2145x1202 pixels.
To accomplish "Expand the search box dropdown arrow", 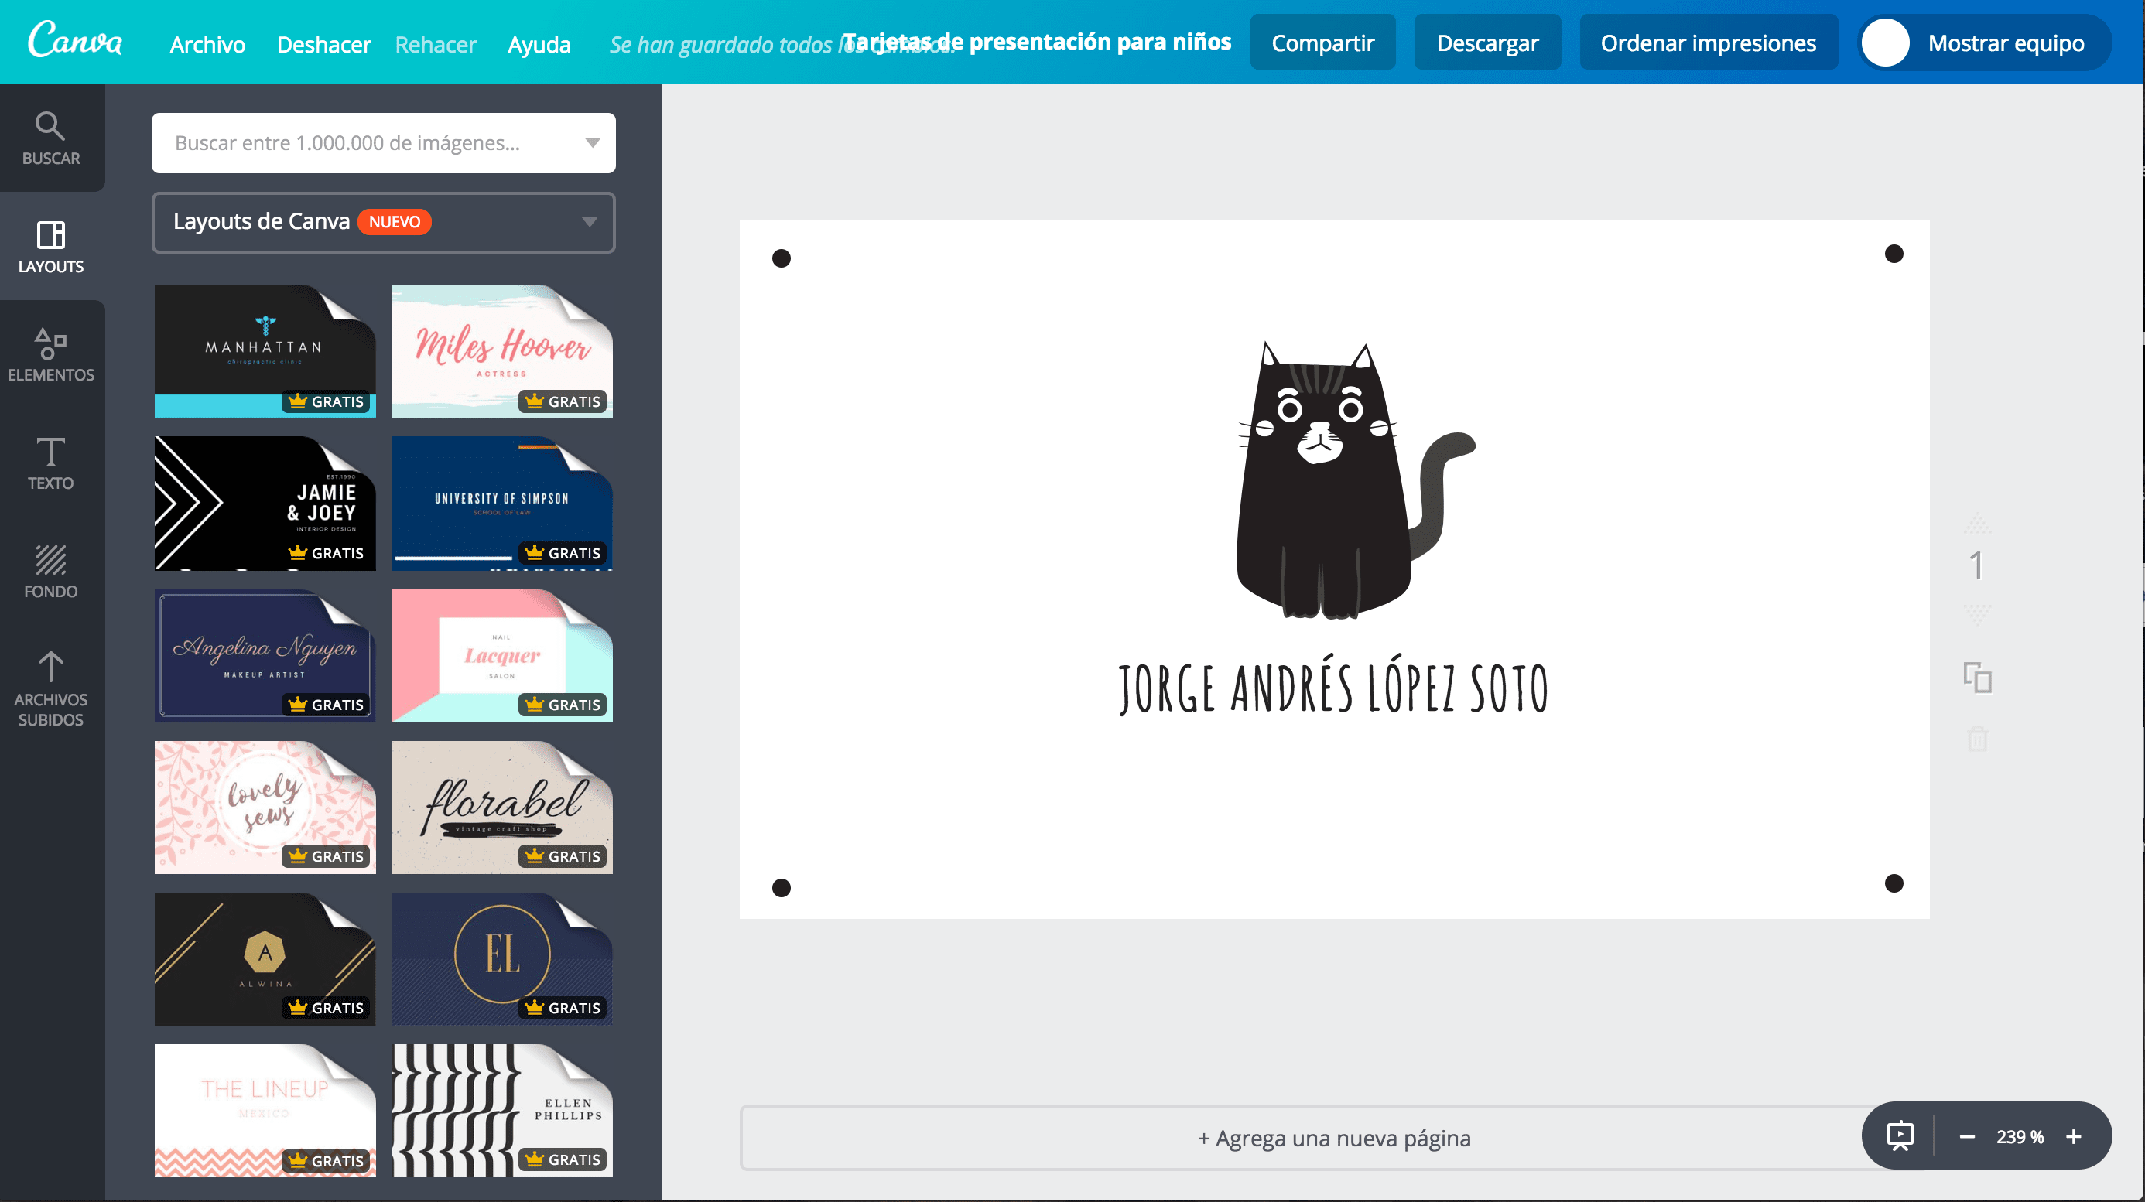I will pyautogui.click(x=592, y=143).
